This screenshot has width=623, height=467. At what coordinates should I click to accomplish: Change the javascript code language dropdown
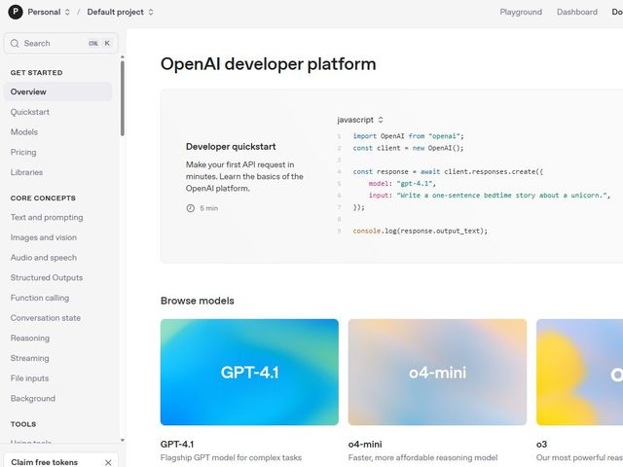click(x=360, y=120)
